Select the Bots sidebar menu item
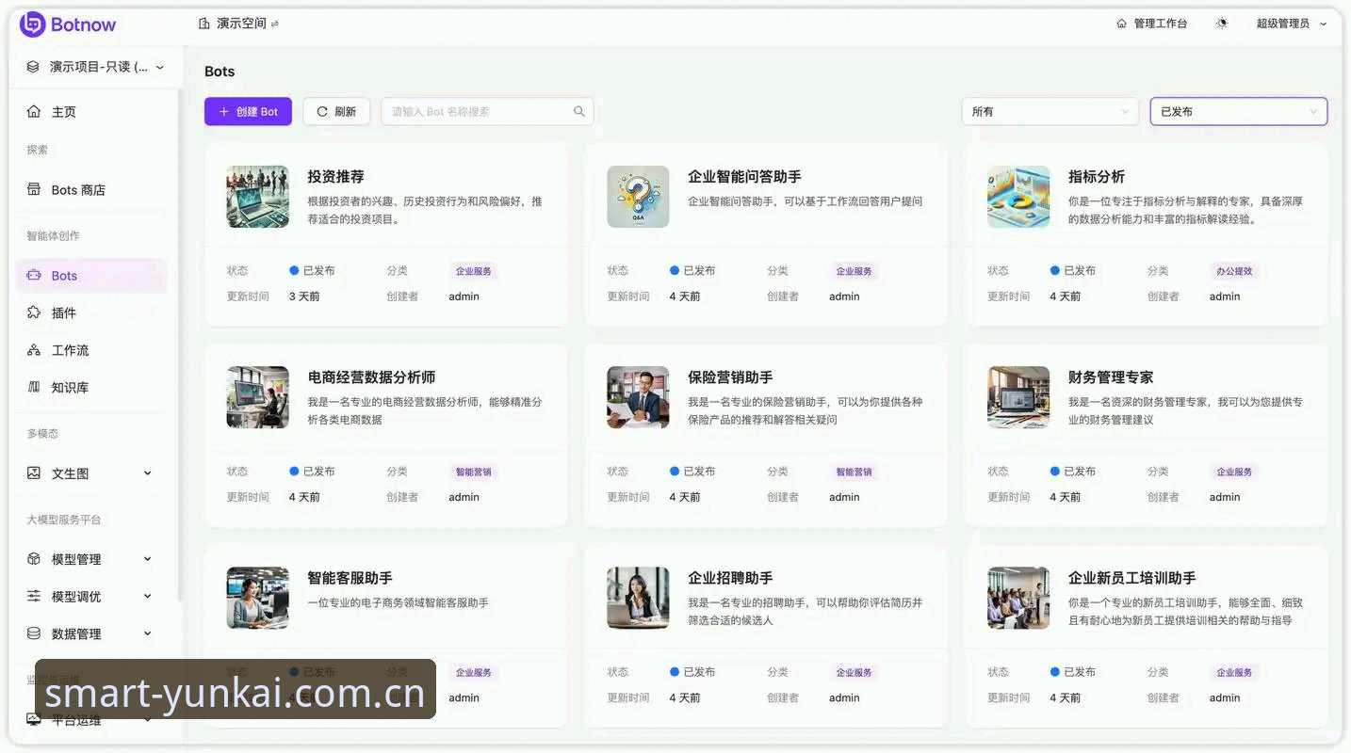 (x=91, y=276)
